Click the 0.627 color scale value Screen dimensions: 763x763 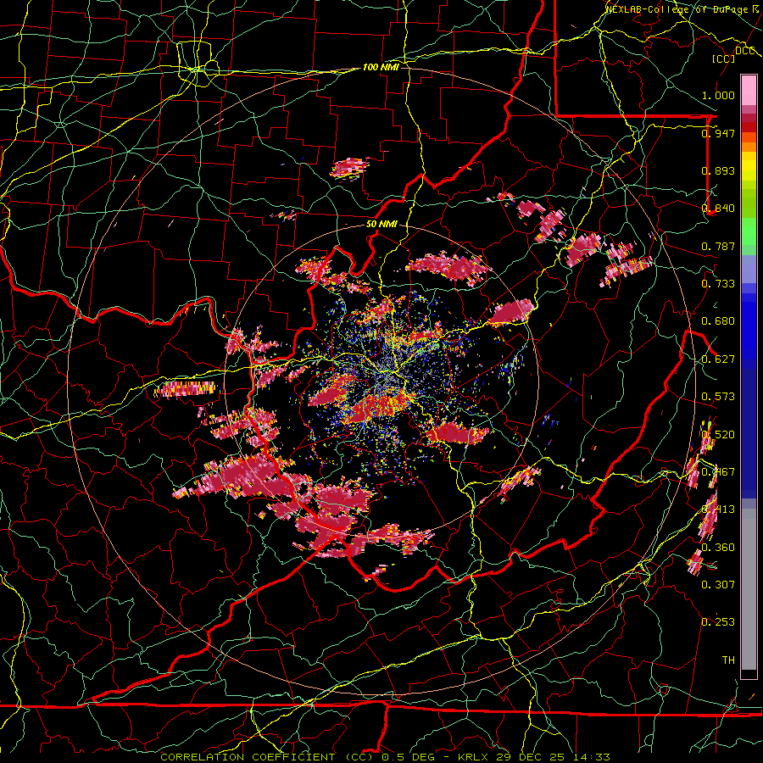coord(718,359)
